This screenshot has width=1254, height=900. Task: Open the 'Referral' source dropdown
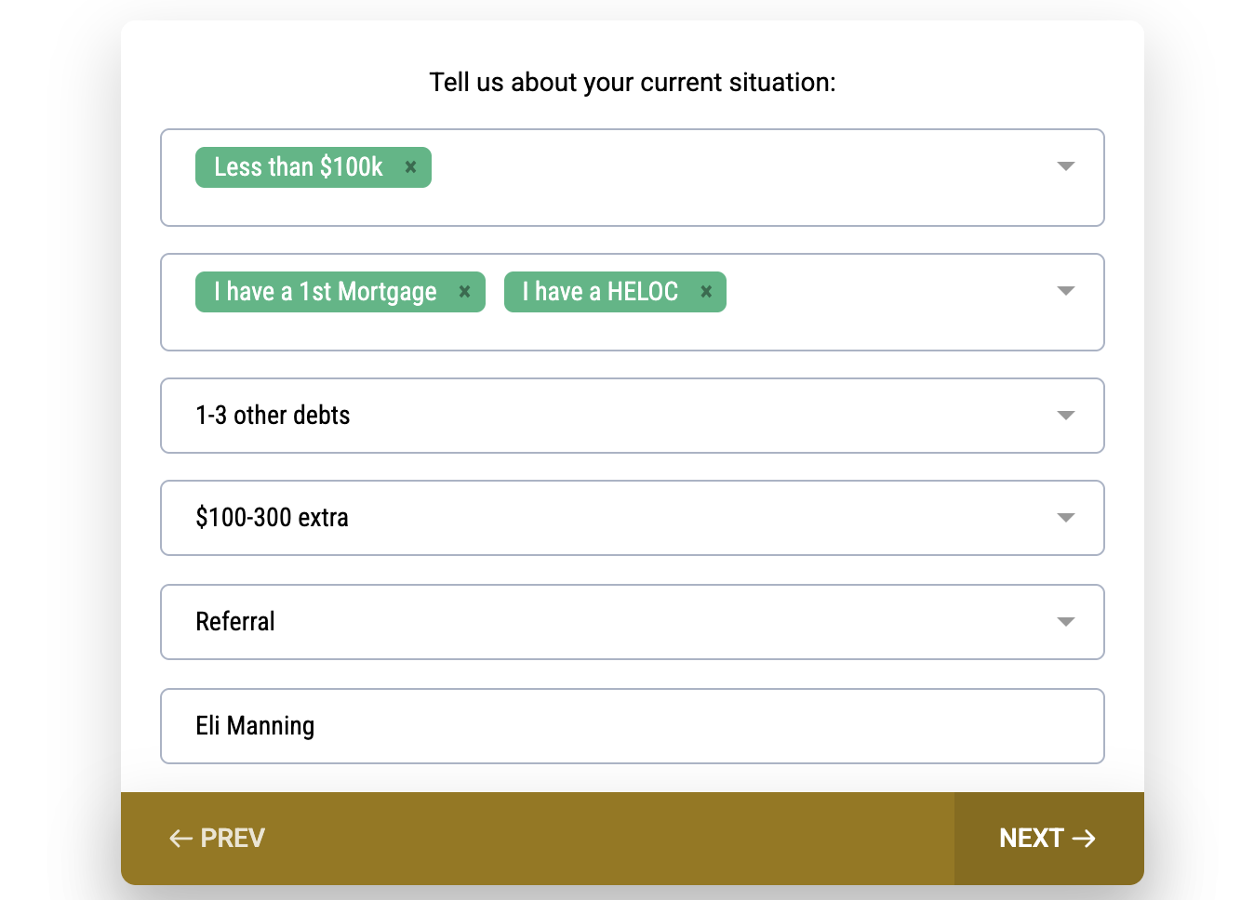1066,622
